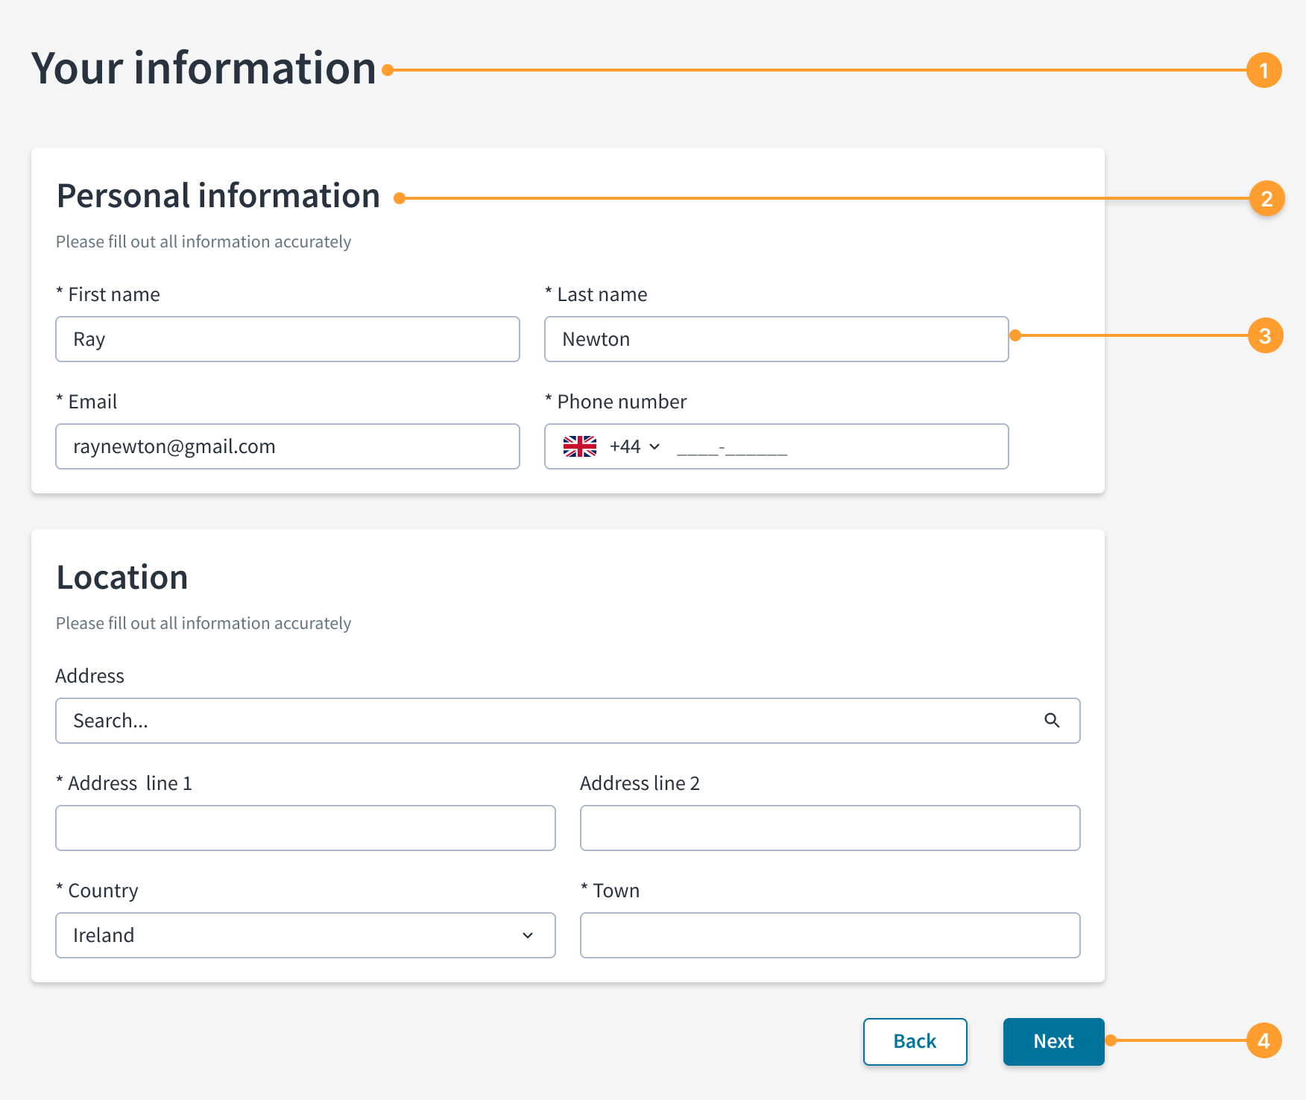Click the chevron arrow in Country field
The width and height of the screenshot is (1306, 1100).
[528, 935]
